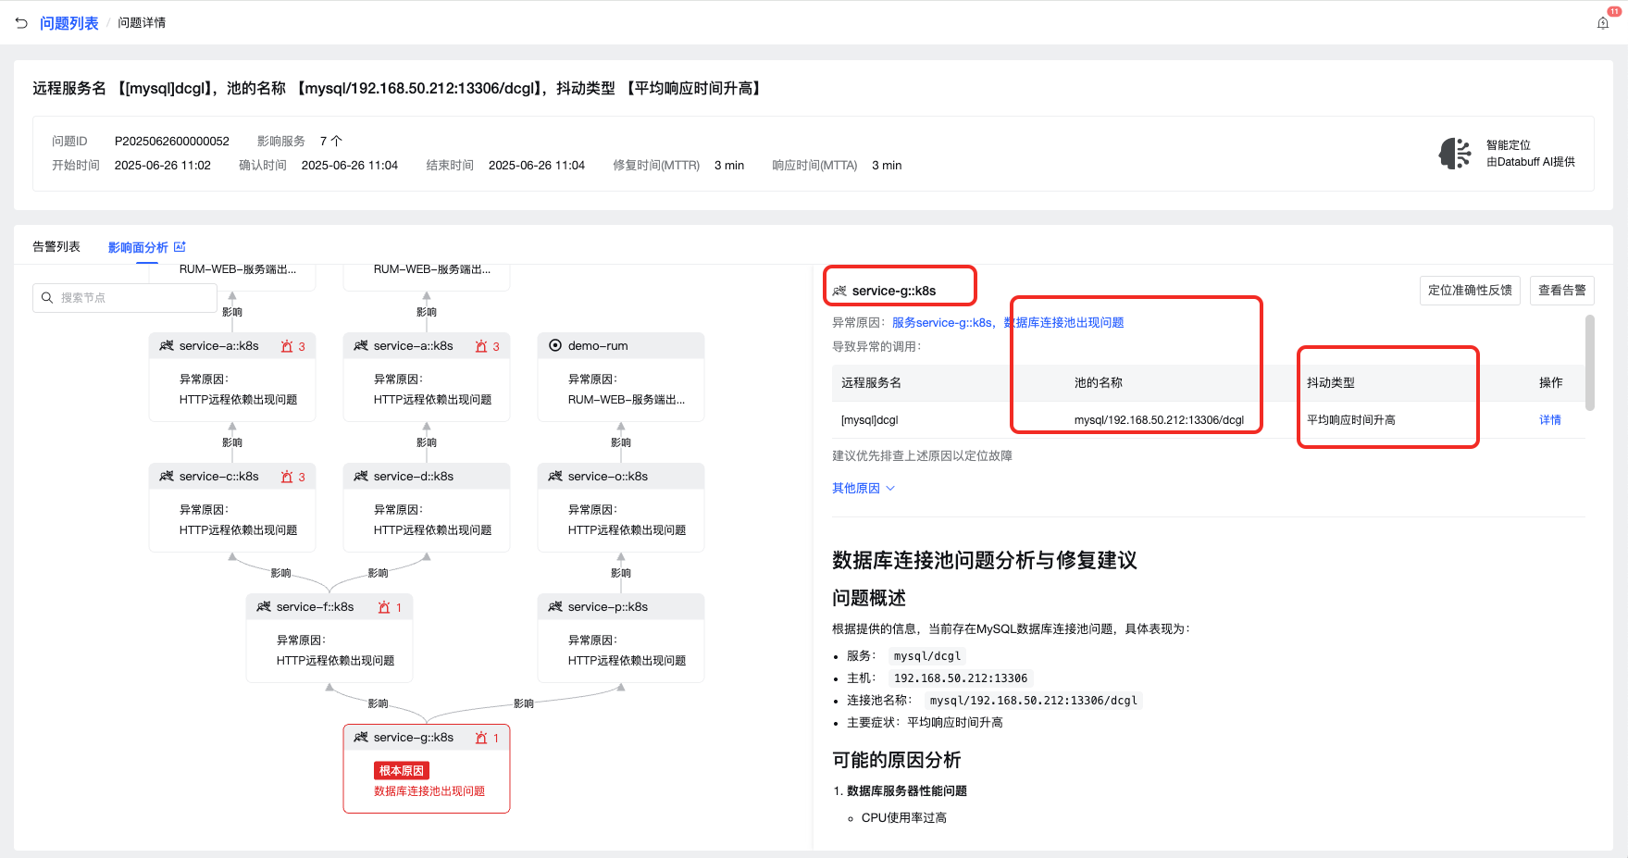Focus the 搜索节点 search field
The width and height of the screenshot is (1628, 858).
click(134, 298)
